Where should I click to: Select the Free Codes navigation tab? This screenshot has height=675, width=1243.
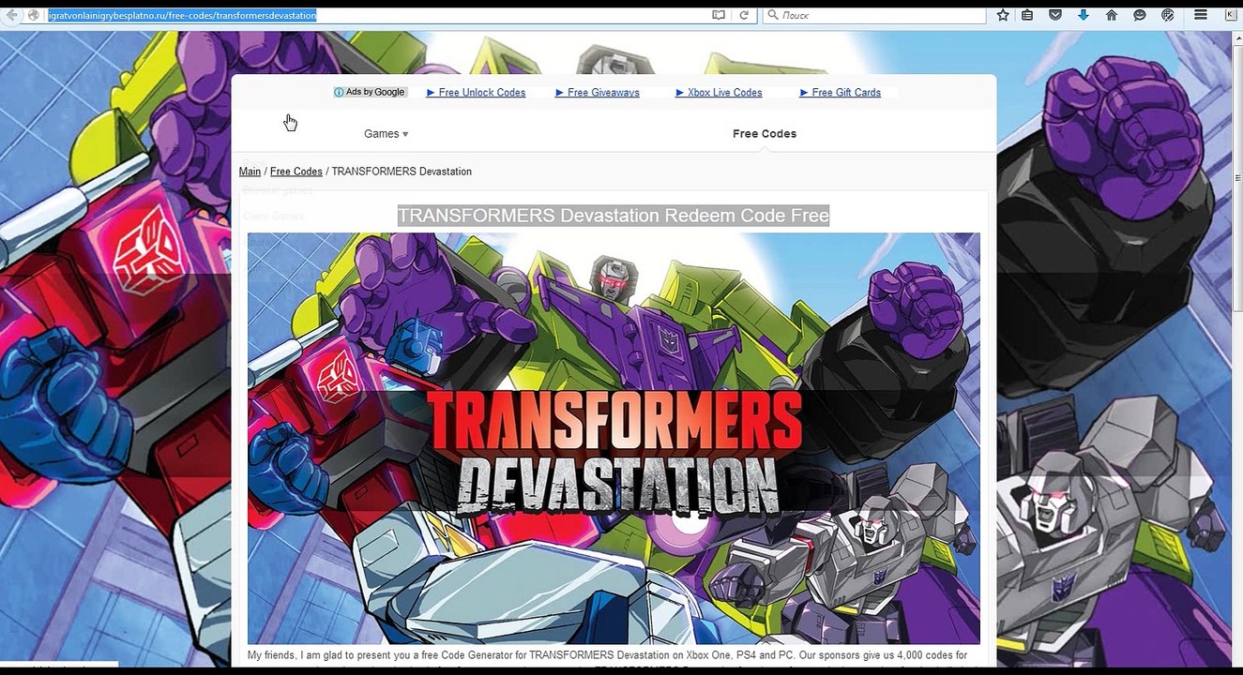(765, 134)
